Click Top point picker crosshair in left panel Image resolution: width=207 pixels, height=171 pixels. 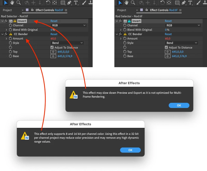53,52
